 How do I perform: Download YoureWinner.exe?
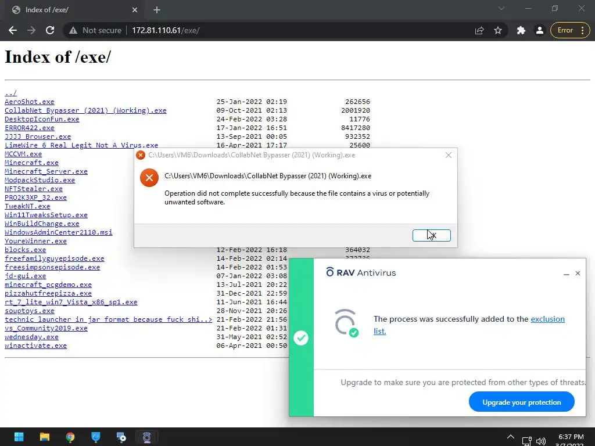(x=35, y=241)
